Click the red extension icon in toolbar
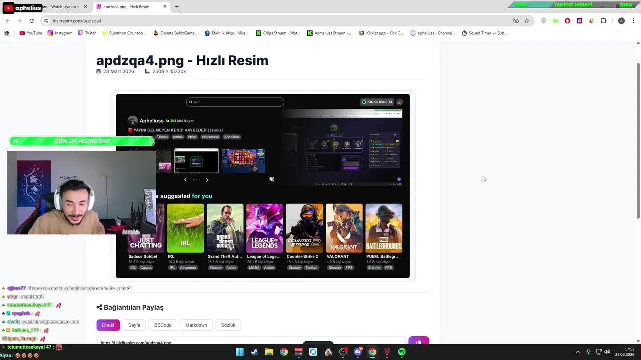641x360 pixels. coord(567,21)
